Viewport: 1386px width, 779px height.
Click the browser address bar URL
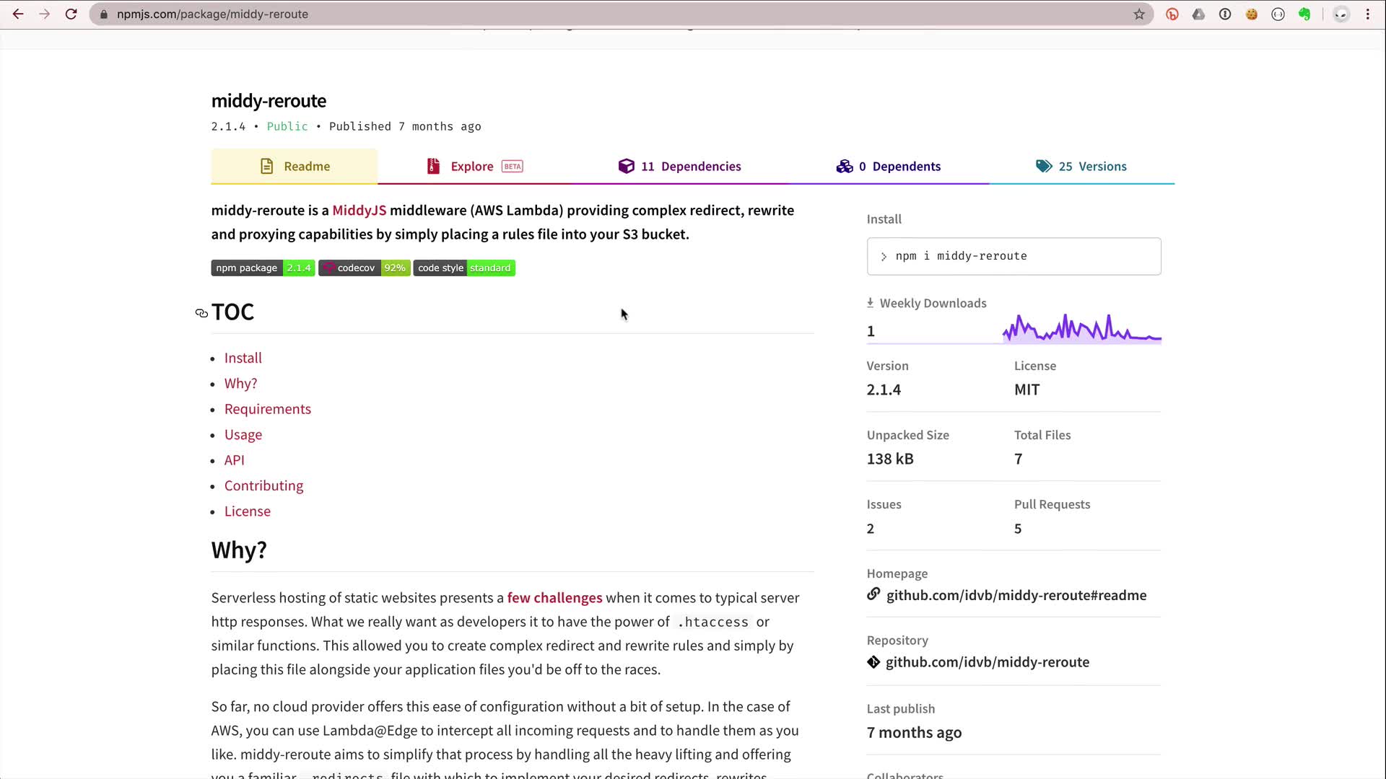[x=212, y=14]
